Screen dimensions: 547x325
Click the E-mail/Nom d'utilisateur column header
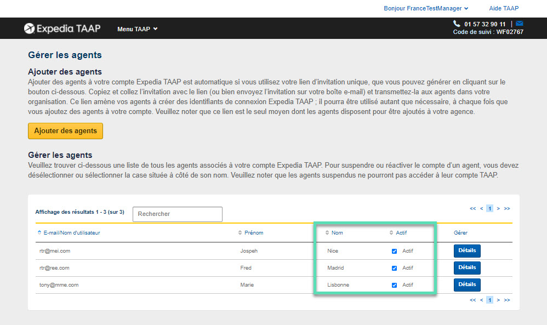click(x=71, y=232)
